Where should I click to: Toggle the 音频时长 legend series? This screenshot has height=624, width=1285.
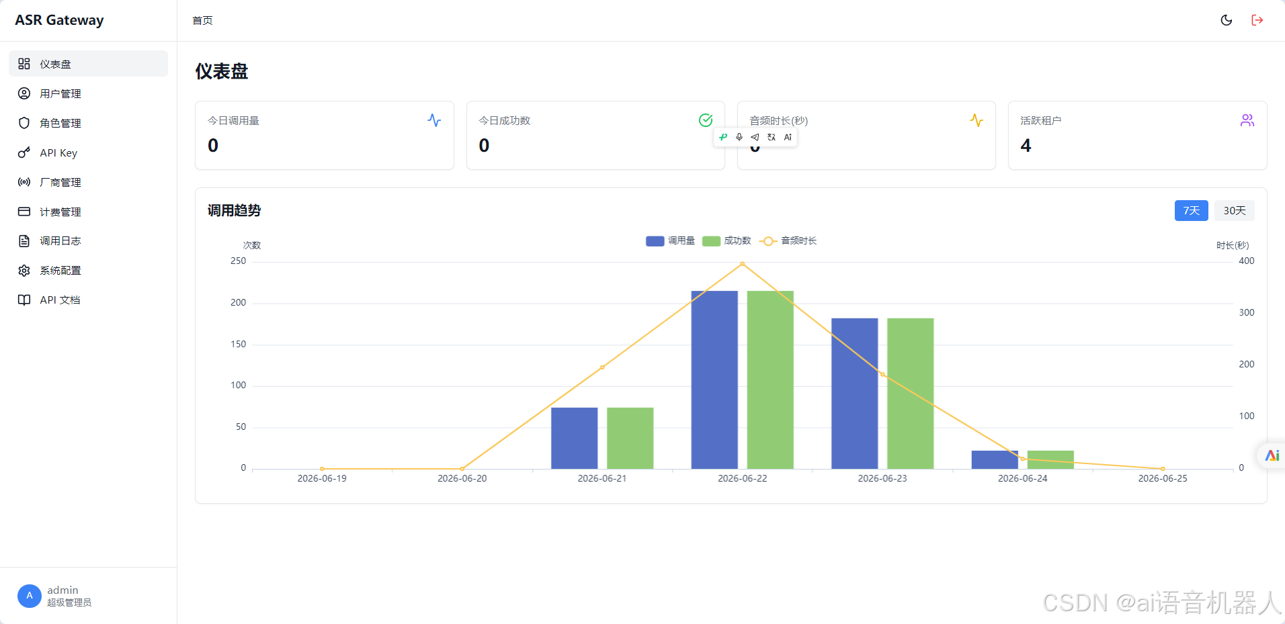click(788, 240)
